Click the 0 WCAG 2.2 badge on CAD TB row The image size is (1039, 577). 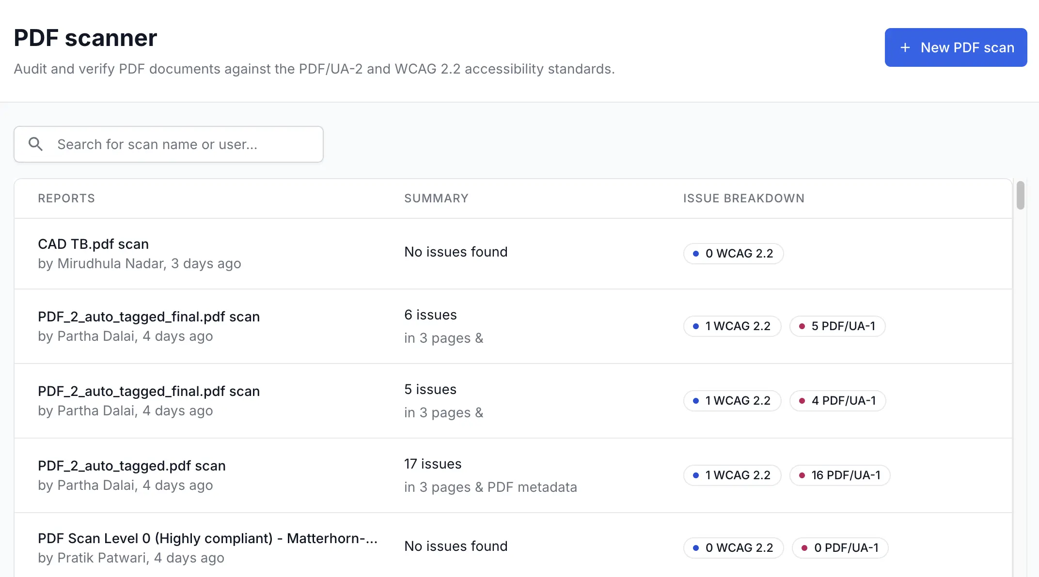[x=733, y=254]
